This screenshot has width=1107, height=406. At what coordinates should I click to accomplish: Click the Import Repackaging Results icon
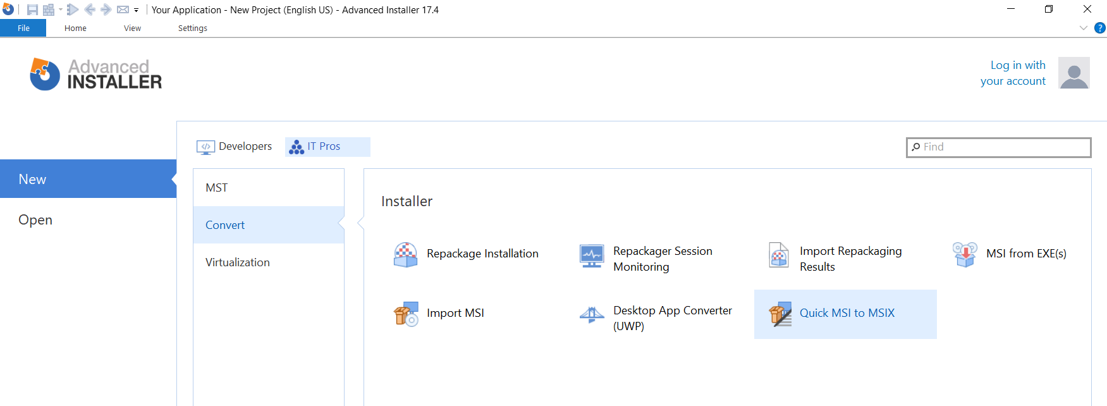pos(779,255)
